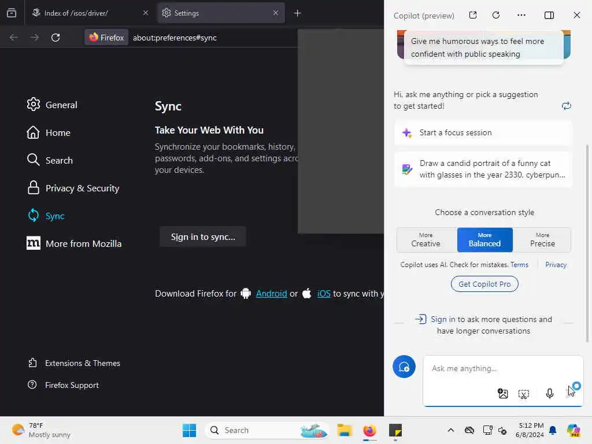The width and height of the screenshot is (592, 444).
Task: Select More Balanced conversation style
Action: (485, 240)
